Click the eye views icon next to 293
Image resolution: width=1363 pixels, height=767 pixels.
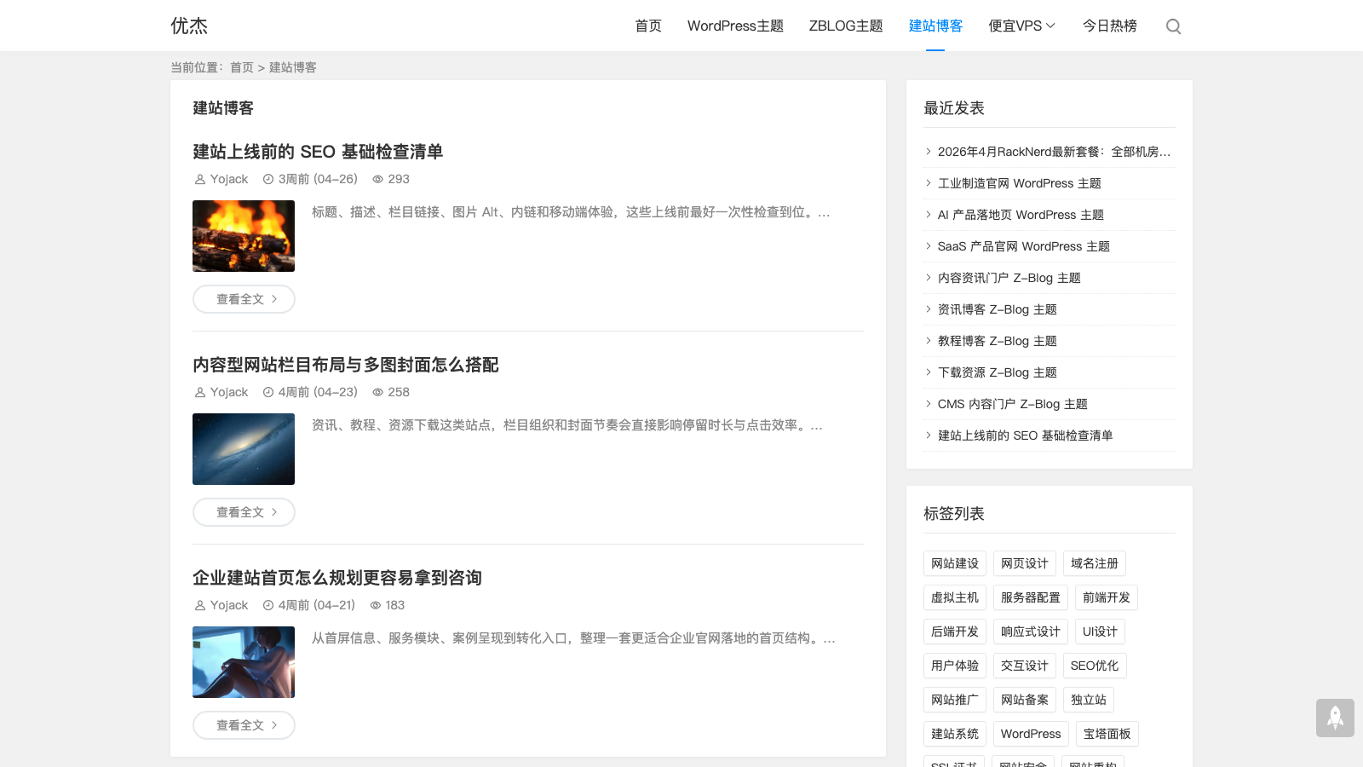(x=377, y=179)
